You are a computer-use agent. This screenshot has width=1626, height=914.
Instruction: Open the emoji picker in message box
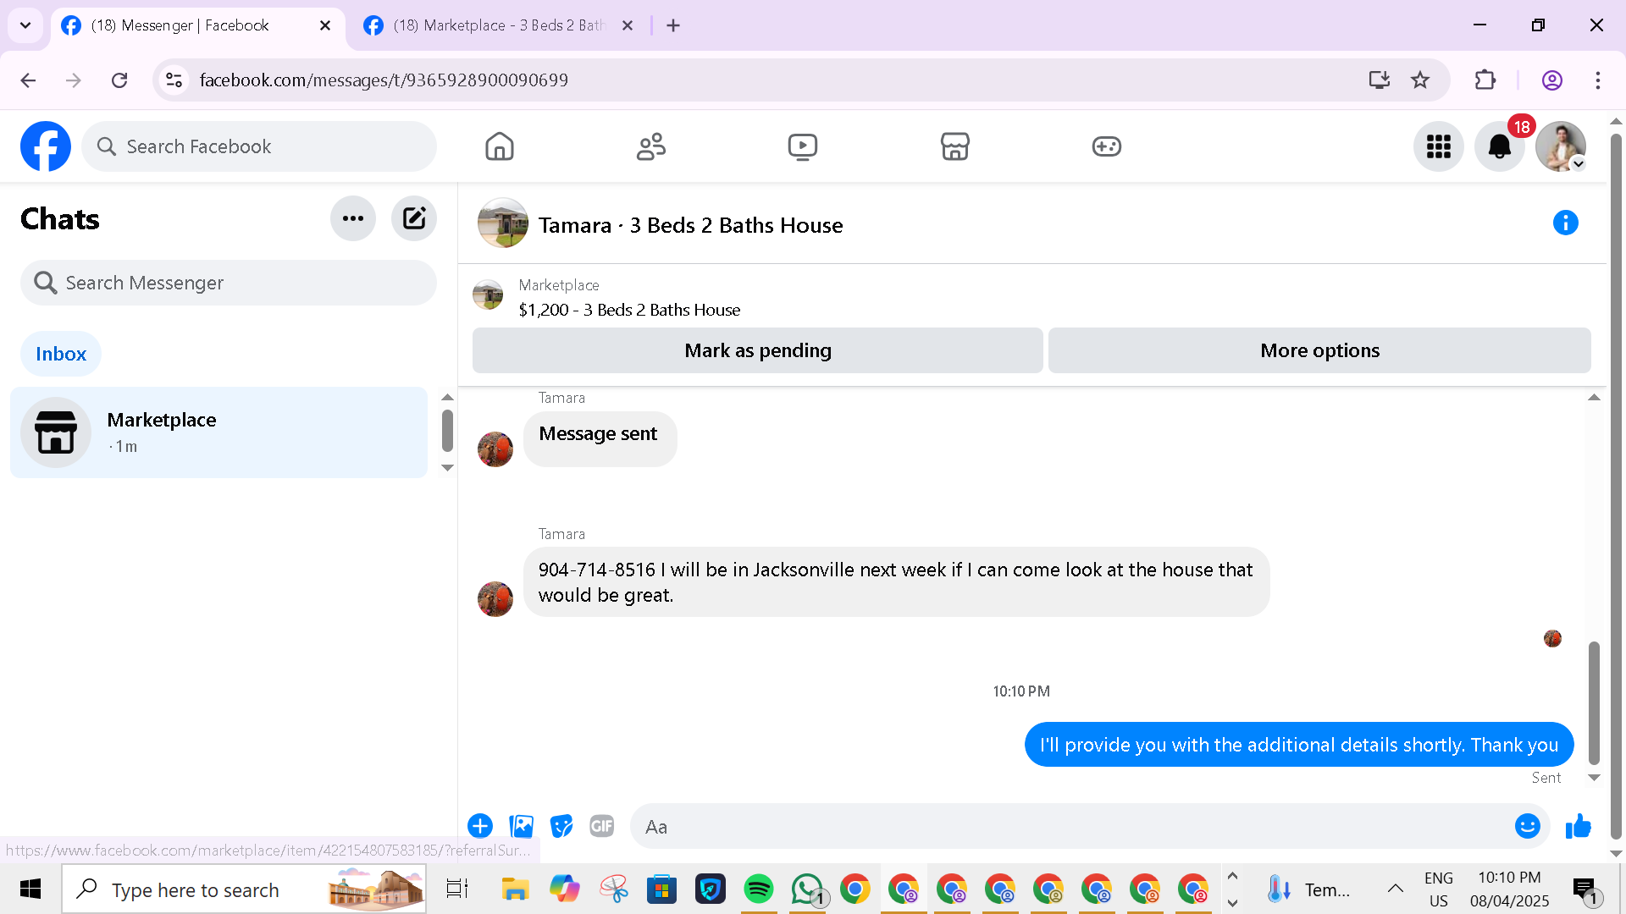point(1527,826)
